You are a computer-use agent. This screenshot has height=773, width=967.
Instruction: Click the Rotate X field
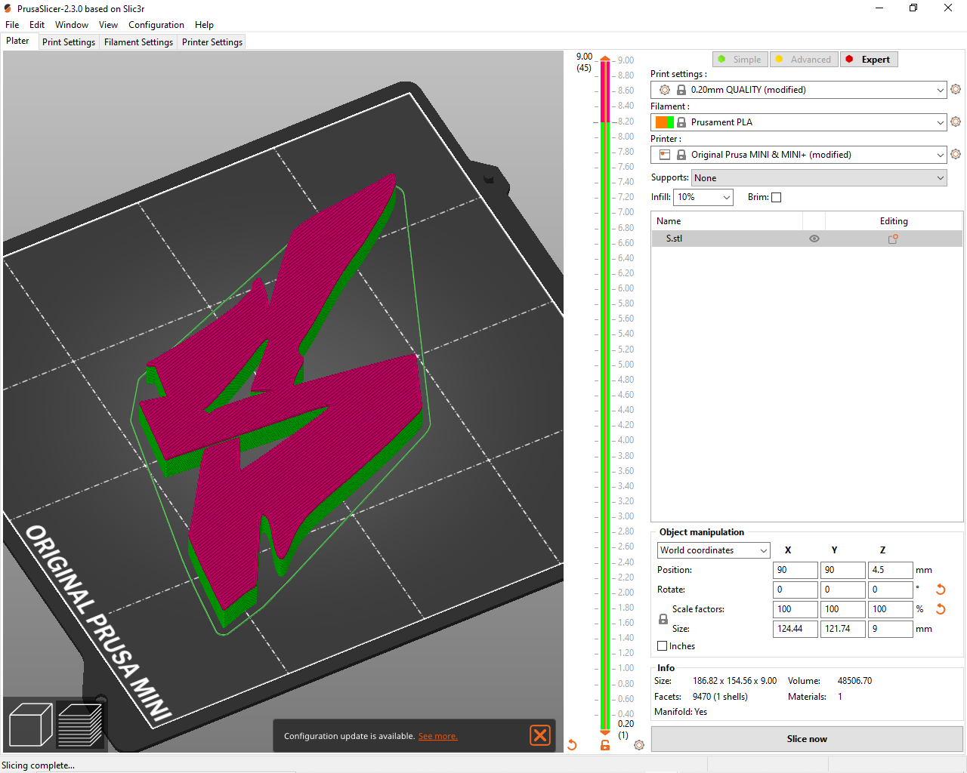(x=795, y=590)
